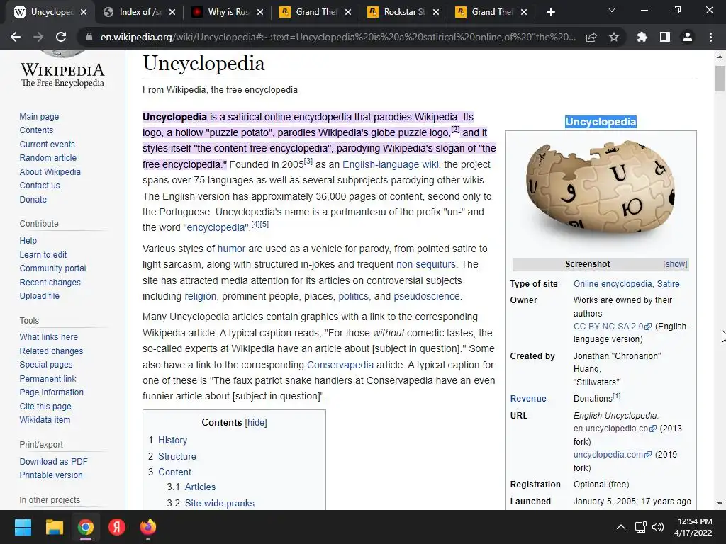Viewport: 726px width, 544px height.
Task: Bookmark this page with the star icon
Action: click(614, 37)
